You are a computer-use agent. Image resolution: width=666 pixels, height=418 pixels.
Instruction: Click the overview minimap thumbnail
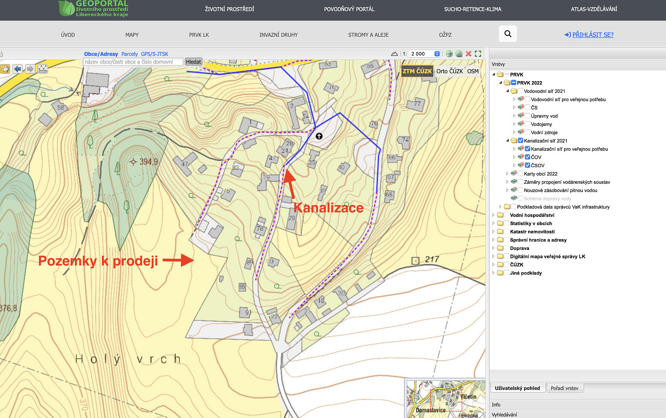coord(445,399)
